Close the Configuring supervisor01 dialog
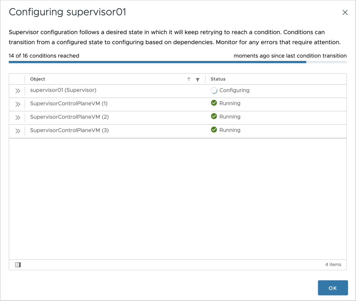Screen dimensions: 356x301 [x=345, y=12]
